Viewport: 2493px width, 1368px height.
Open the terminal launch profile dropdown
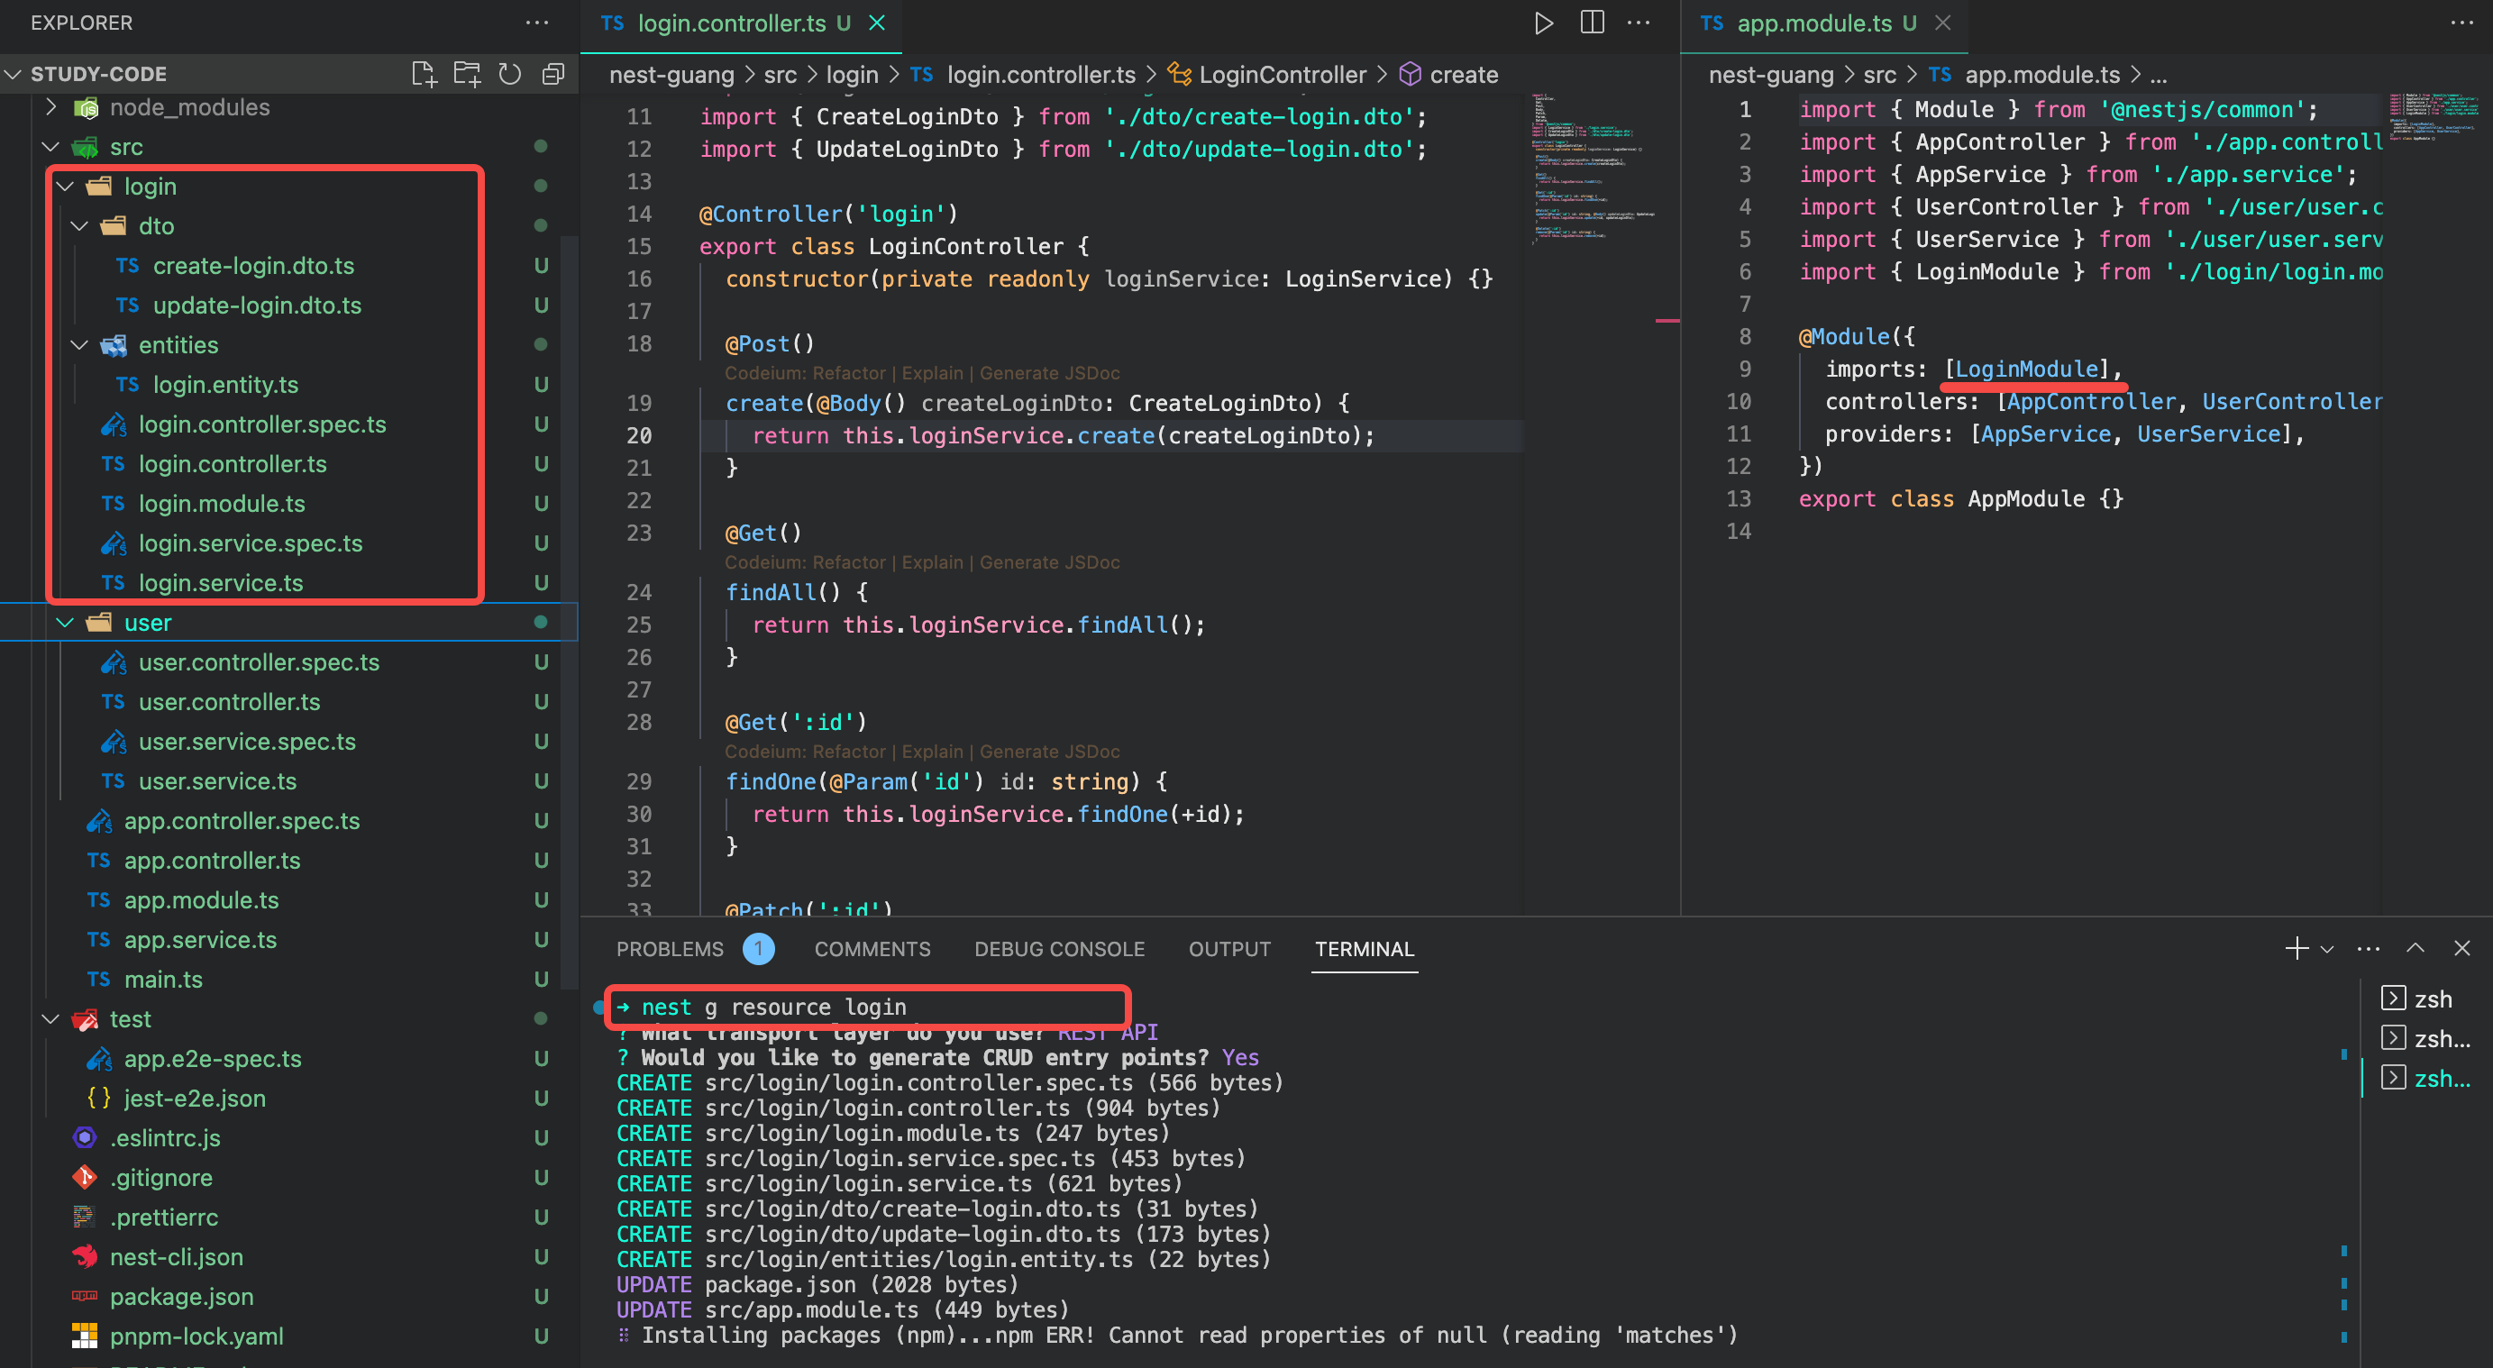pyautogui.click(x=2327, y=949)
